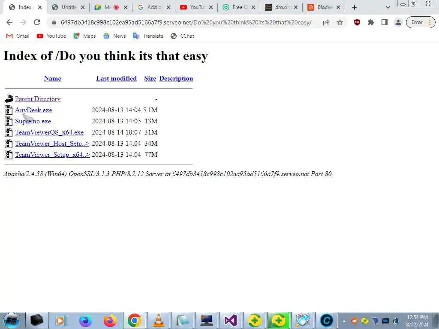Click the file icon beside TeamViewer_Setup_x64
439x329 pixels.
tap(9, 155)
